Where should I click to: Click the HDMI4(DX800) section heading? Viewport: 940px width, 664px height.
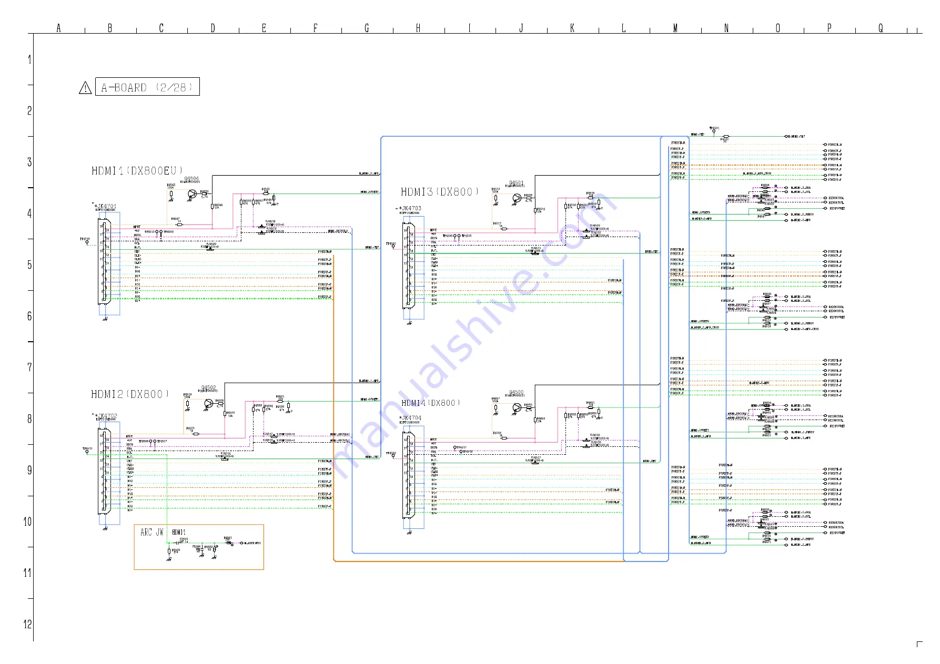tap(431, 403)
